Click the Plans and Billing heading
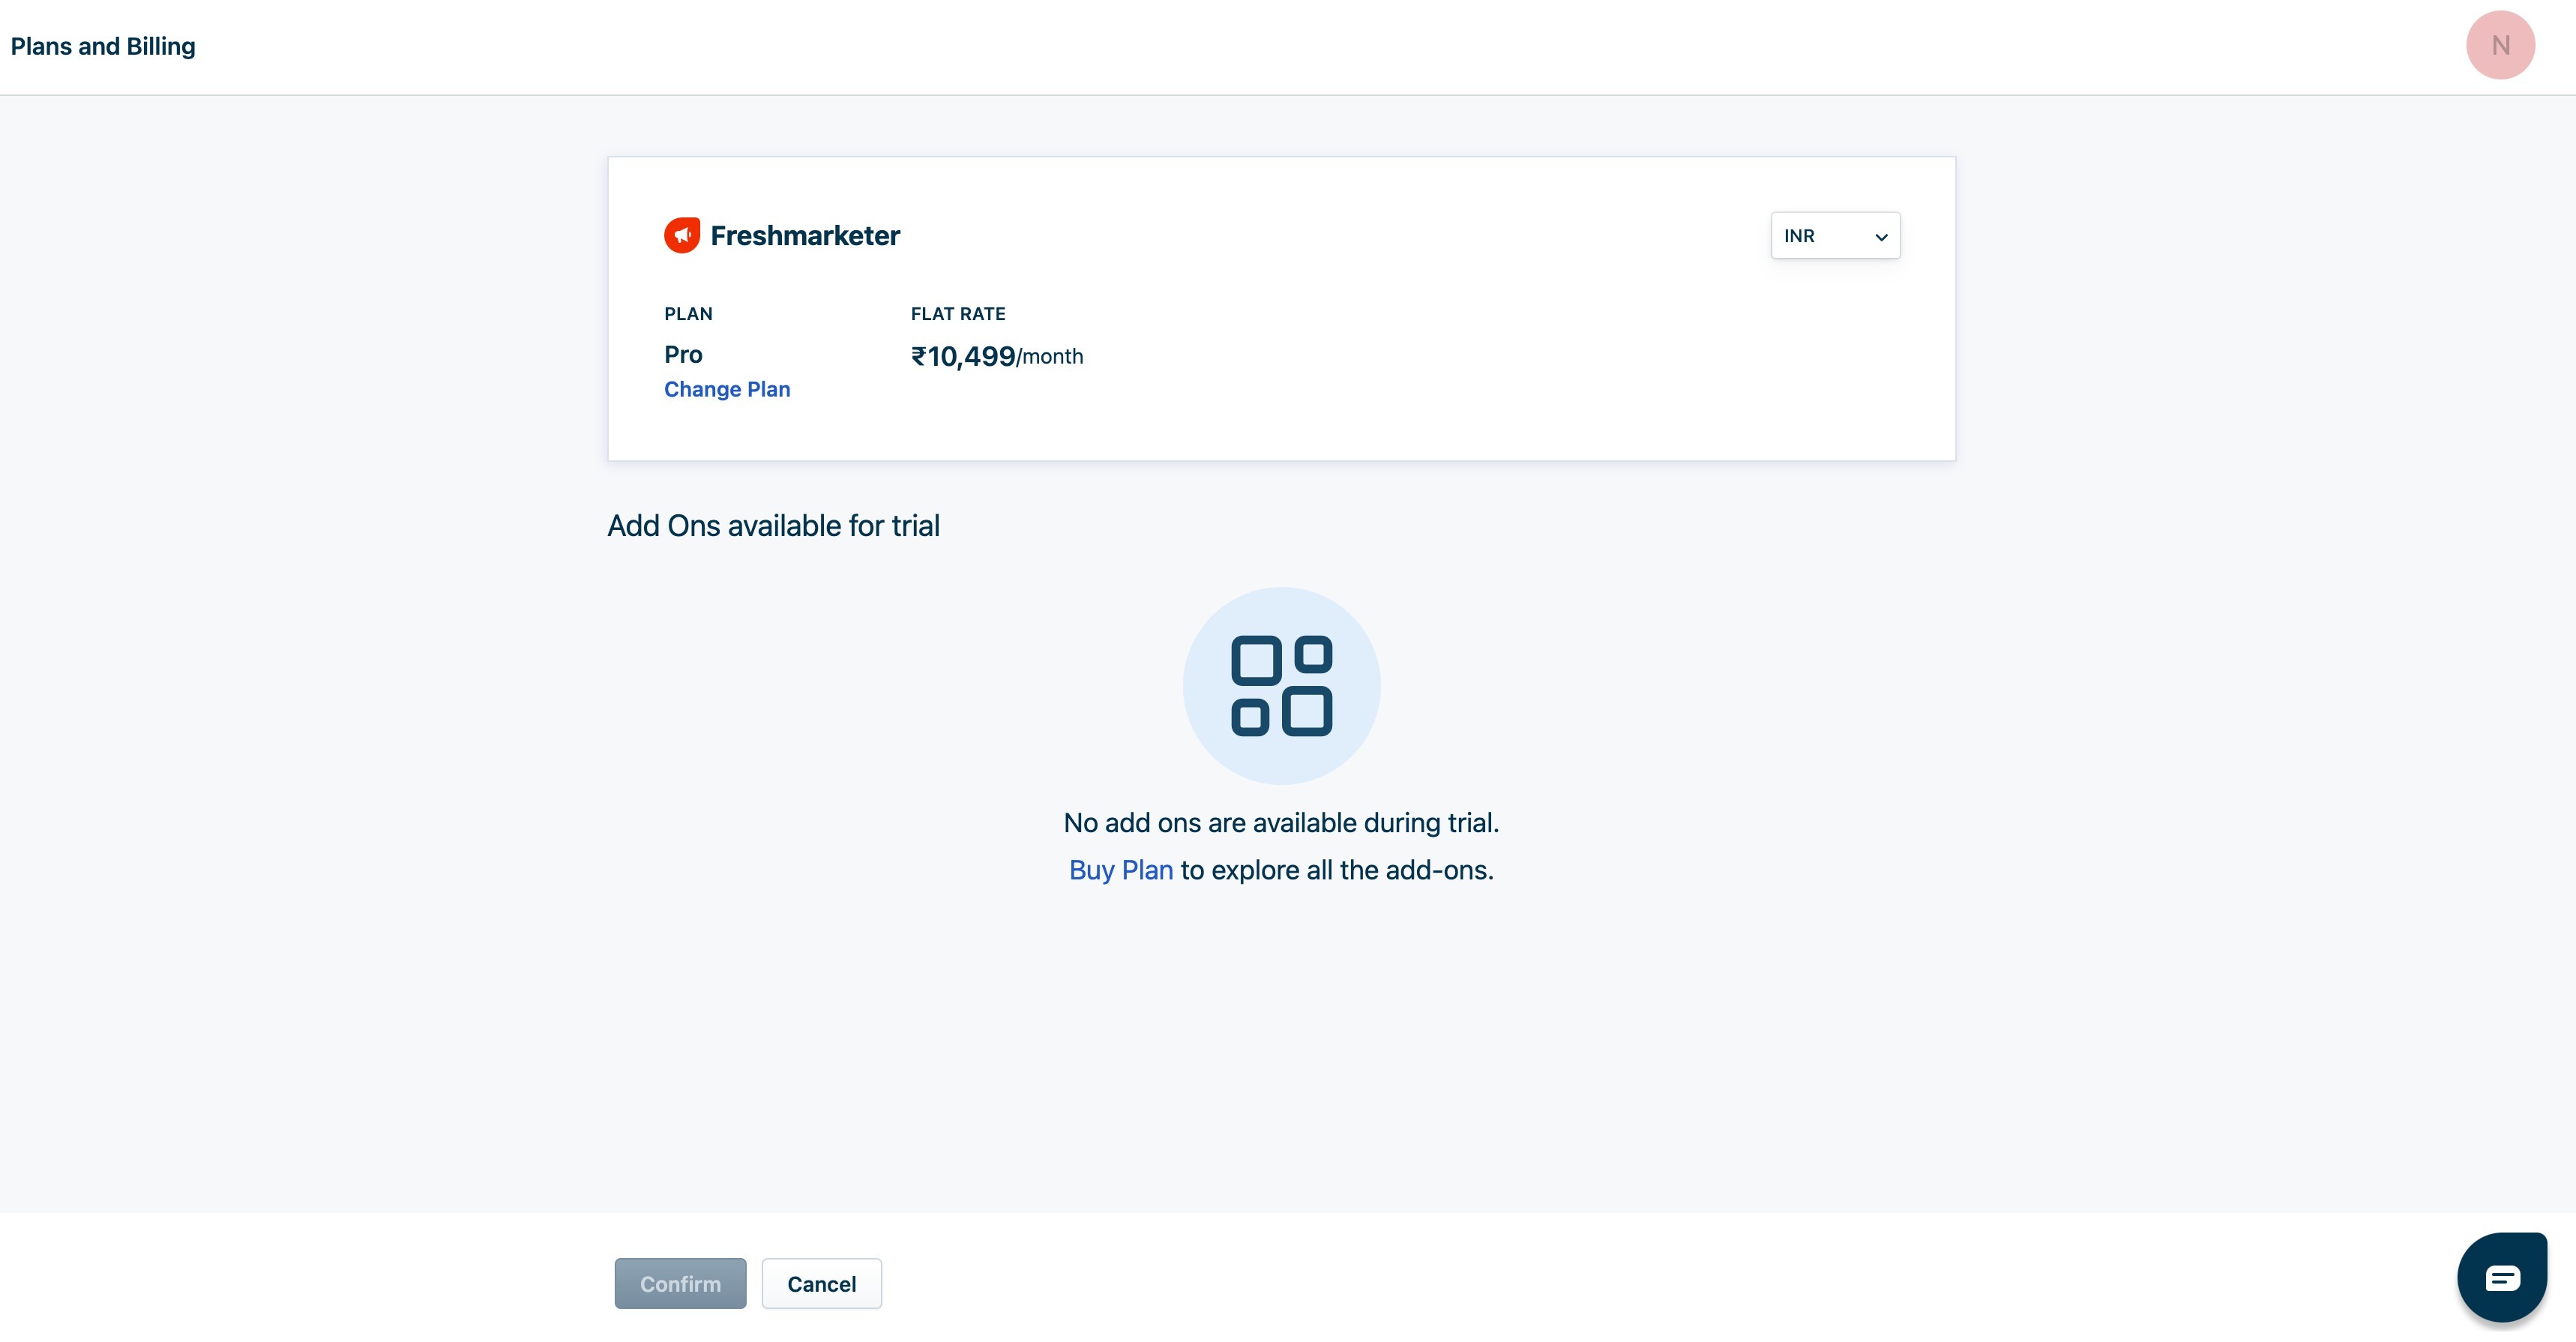 (103, 46)
